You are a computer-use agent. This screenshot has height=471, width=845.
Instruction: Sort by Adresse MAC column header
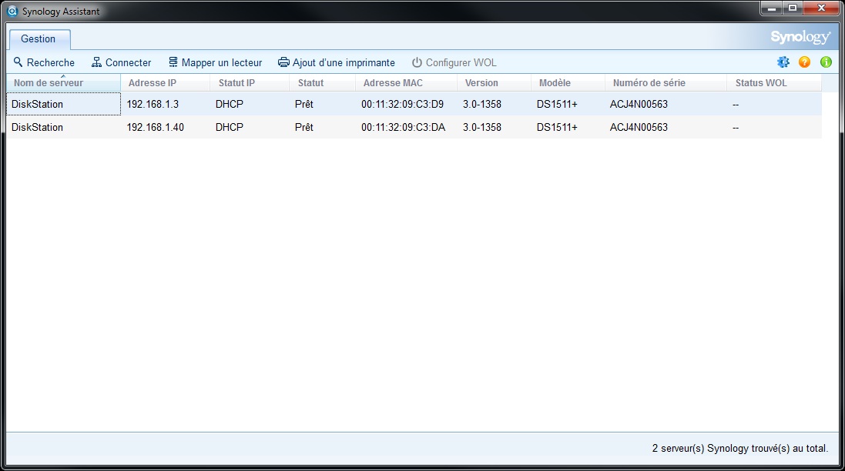pos(407,83)
